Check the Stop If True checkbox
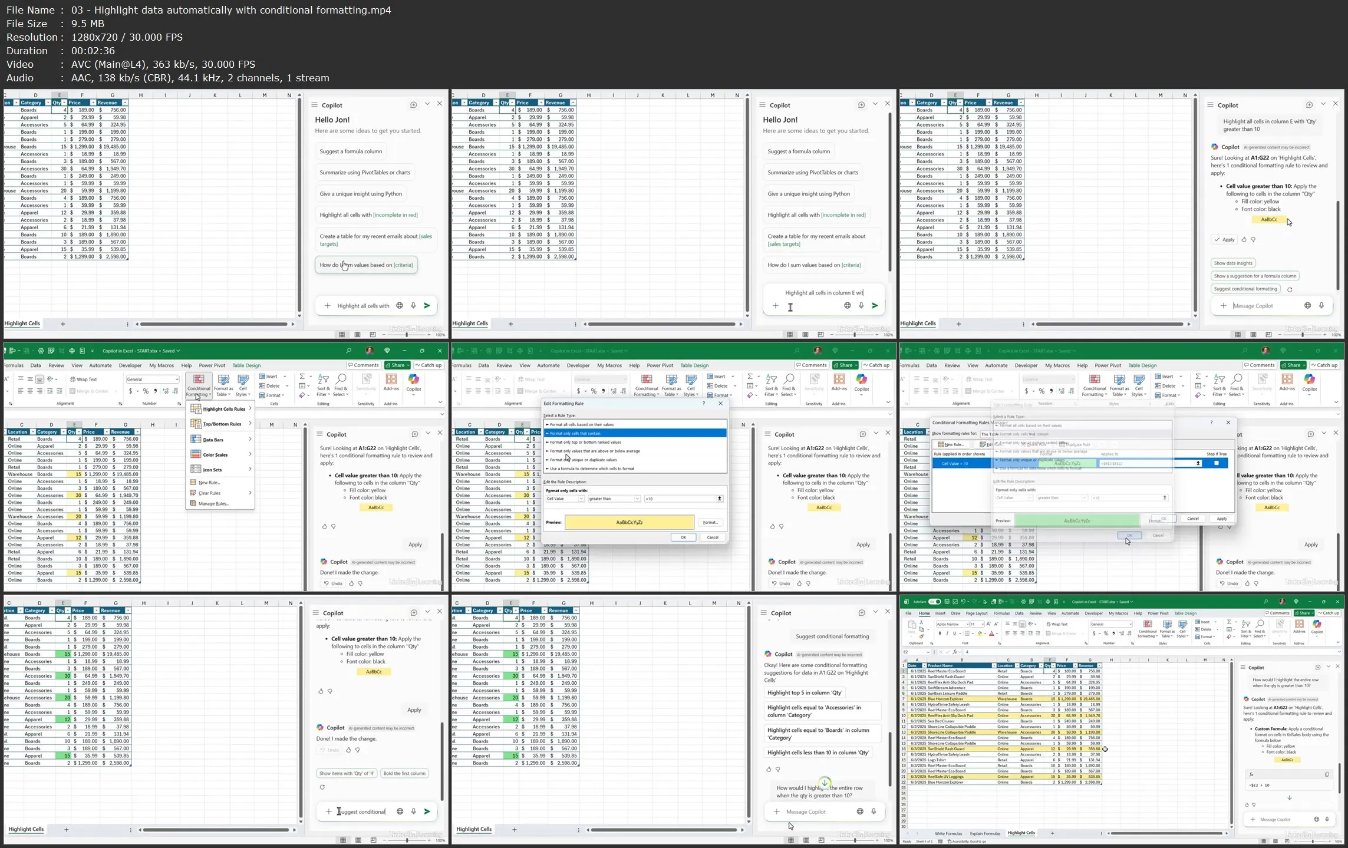 [x=1216, y=463]
